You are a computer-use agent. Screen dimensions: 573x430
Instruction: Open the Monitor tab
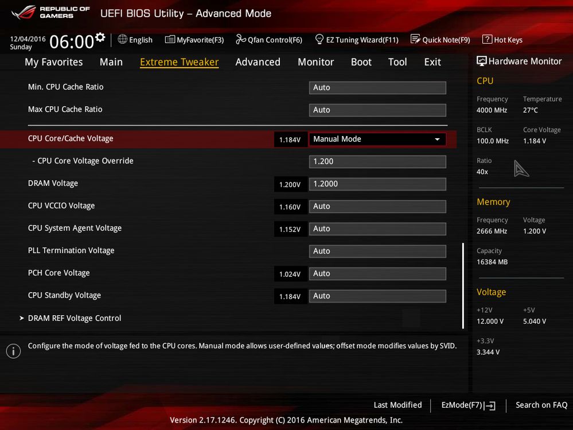click(x=315, y=62)
